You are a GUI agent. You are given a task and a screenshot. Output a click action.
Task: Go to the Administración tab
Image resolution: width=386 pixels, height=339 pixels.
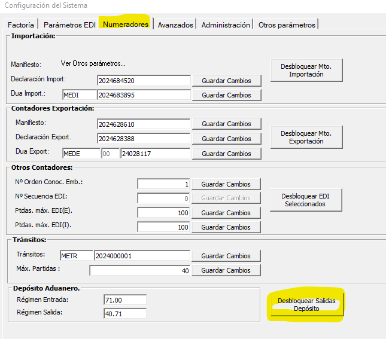click(x=226, y=25)
